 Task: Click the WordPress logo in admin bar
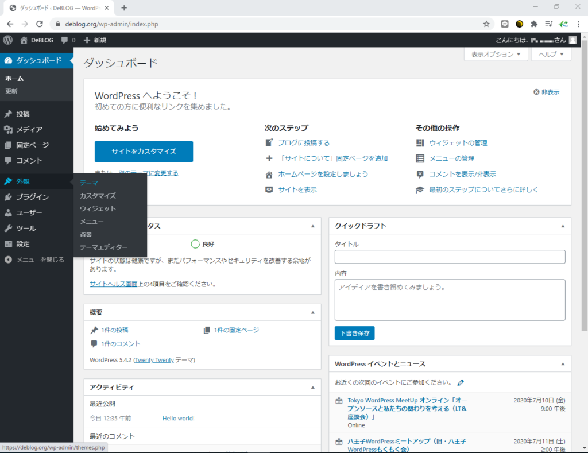(x=8, y=40)
